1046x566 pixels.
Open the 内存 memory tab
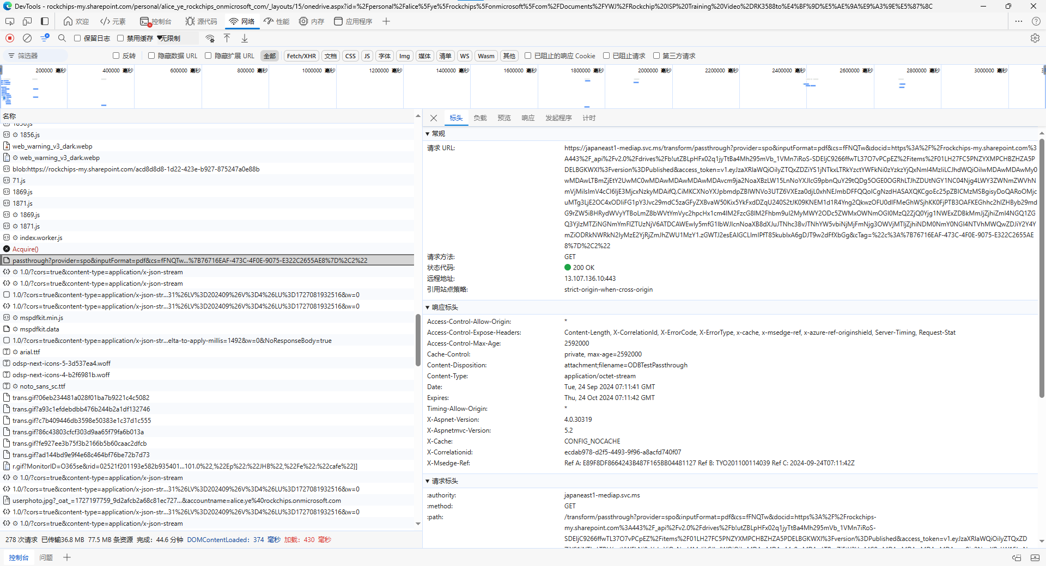312,21
